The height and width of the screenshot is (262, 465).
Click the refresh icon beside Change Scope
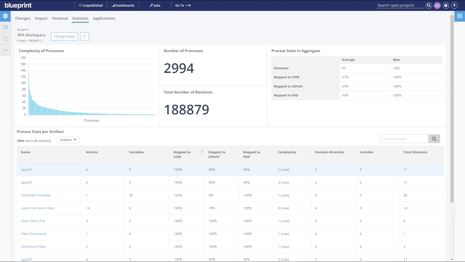85,36
